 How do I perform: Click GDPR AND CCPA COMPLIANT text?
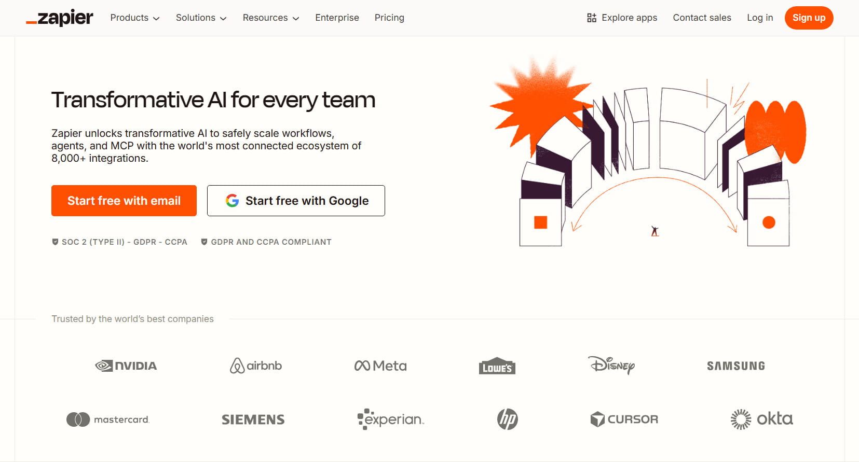pos(271,242)
